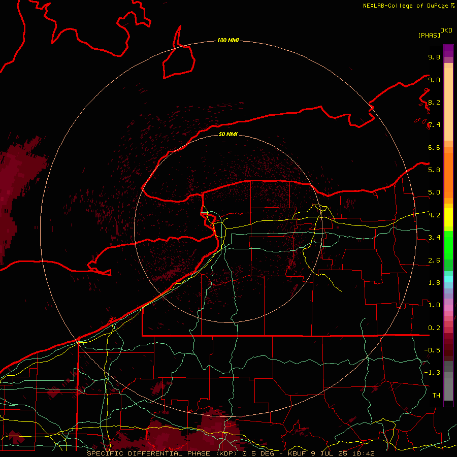Image resolution: width=457 pixels, height=457 pixels.
Task: Click the 10:42 timestamp in caption
Action: 364,453
